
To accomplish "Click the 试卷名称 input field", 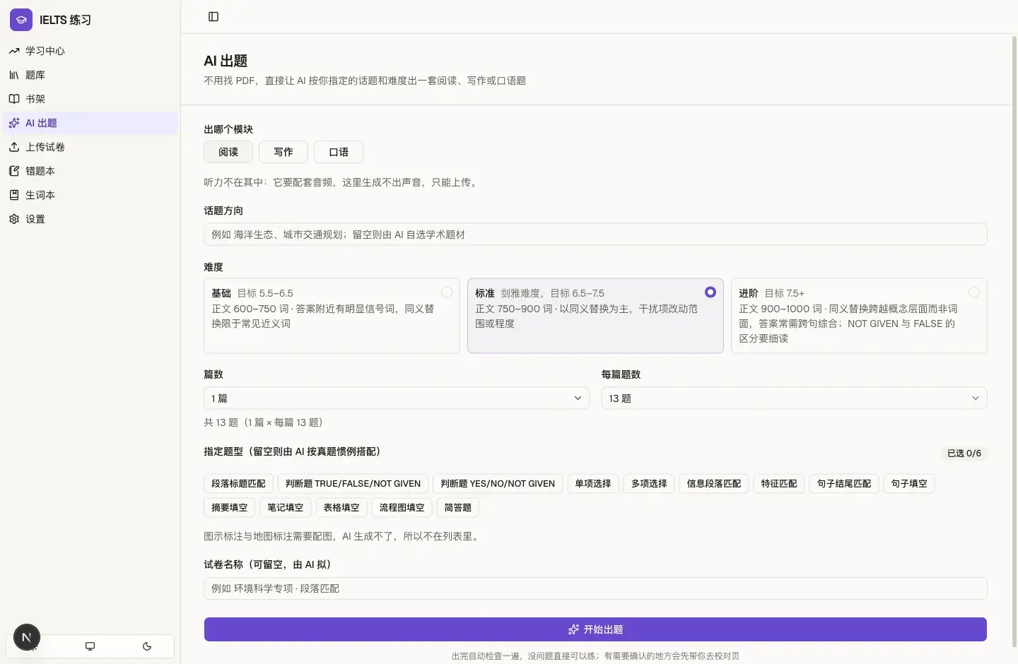I will [x=595, y=588].
